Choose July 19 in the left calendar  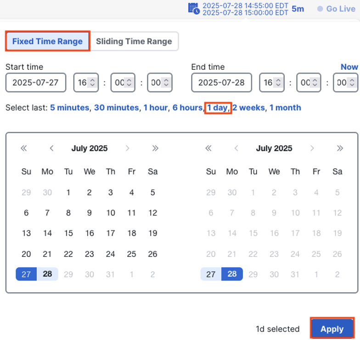tap(152, 233)
